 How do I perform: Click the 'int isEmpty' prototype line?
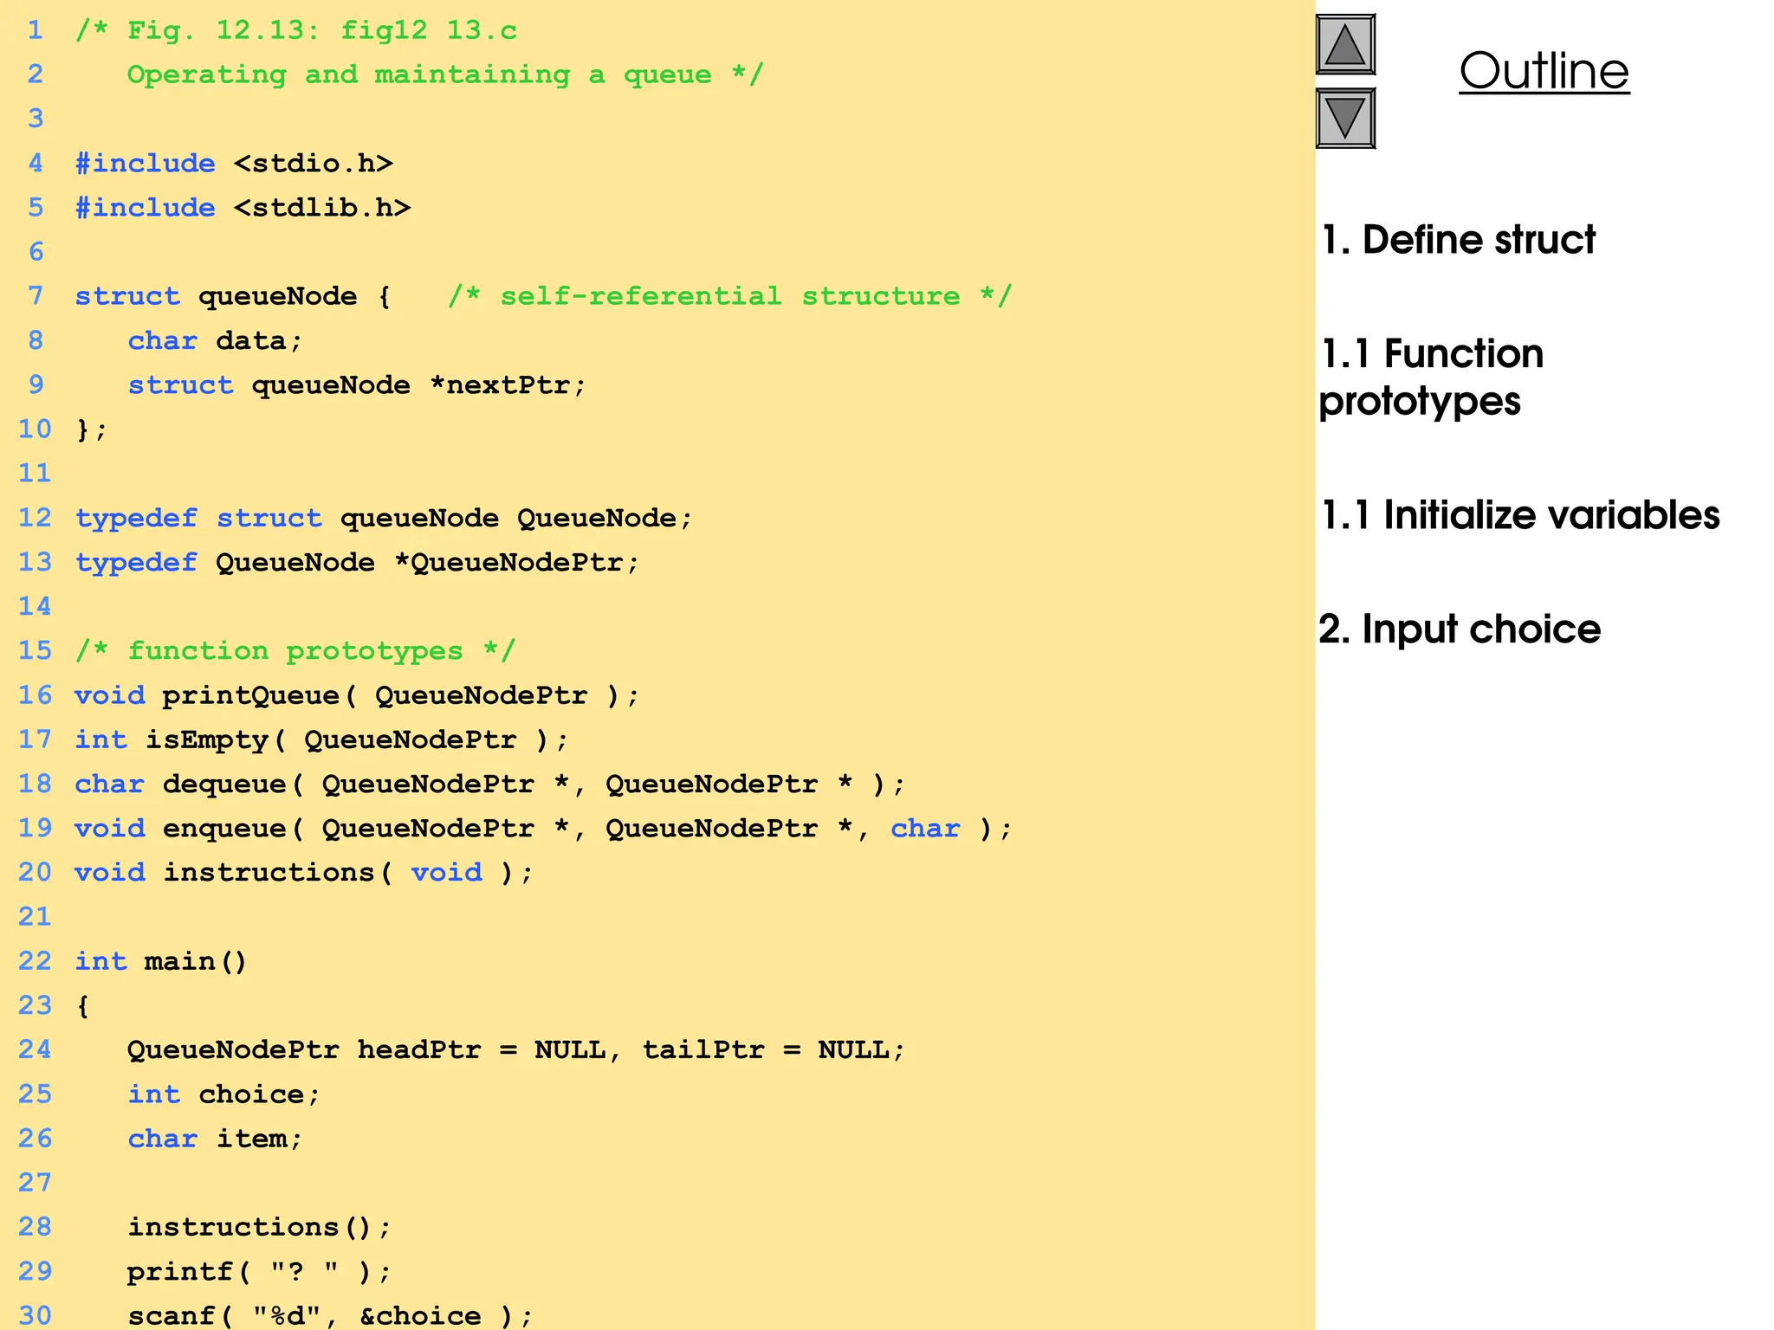tap(321, 740)
